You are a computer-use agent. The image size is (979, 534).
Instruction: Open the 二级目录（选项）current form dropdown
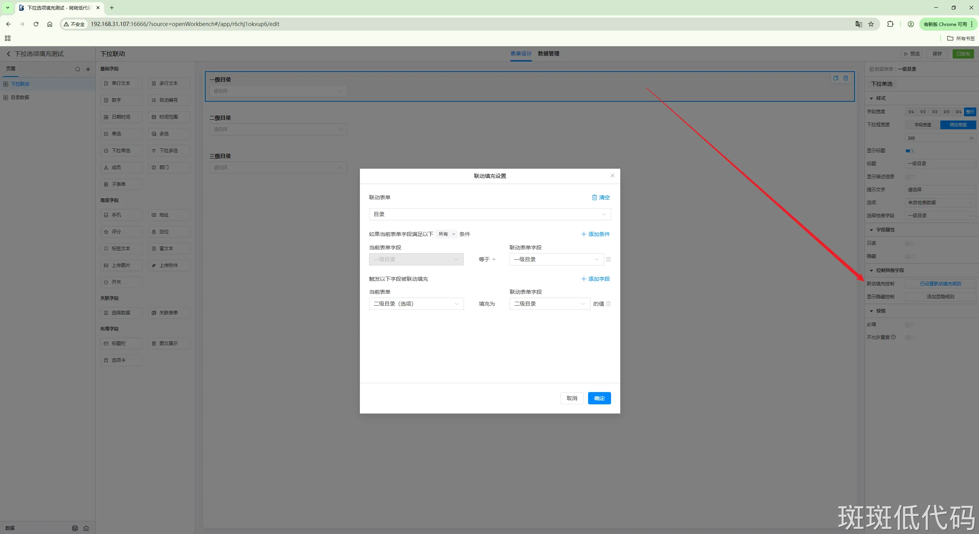point(416,304)
